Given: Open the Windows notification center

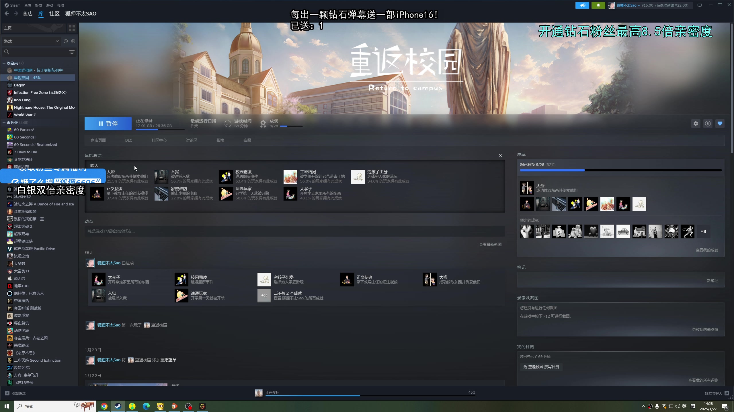Looking at the screenshot, I should (x=725, y=407).
